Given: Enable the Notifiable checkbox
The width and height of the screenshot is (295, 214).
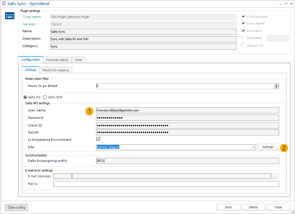Looking at the screenshot, I should (x=243, y=38).
